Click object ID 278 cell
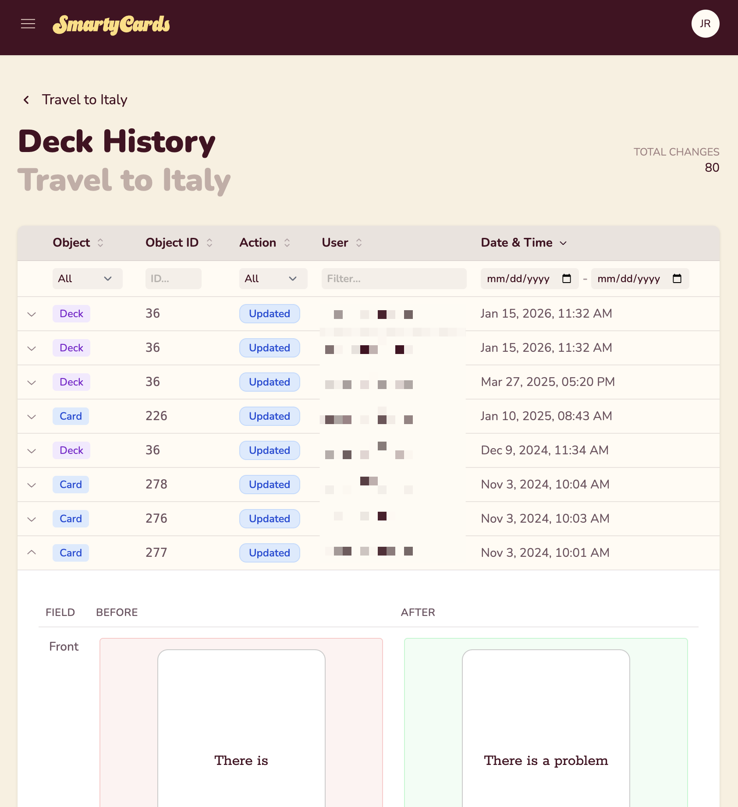738x807 pixels. point(156,484)
